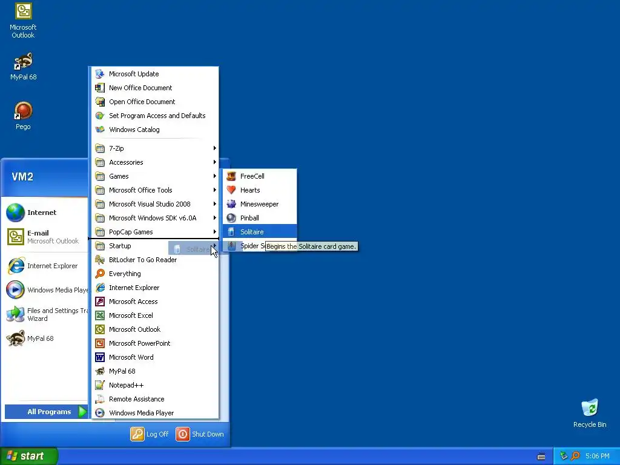Click the Internet globe icon in Start menu
The width and height of the screenshot is (620, 465).
(15, 213)
